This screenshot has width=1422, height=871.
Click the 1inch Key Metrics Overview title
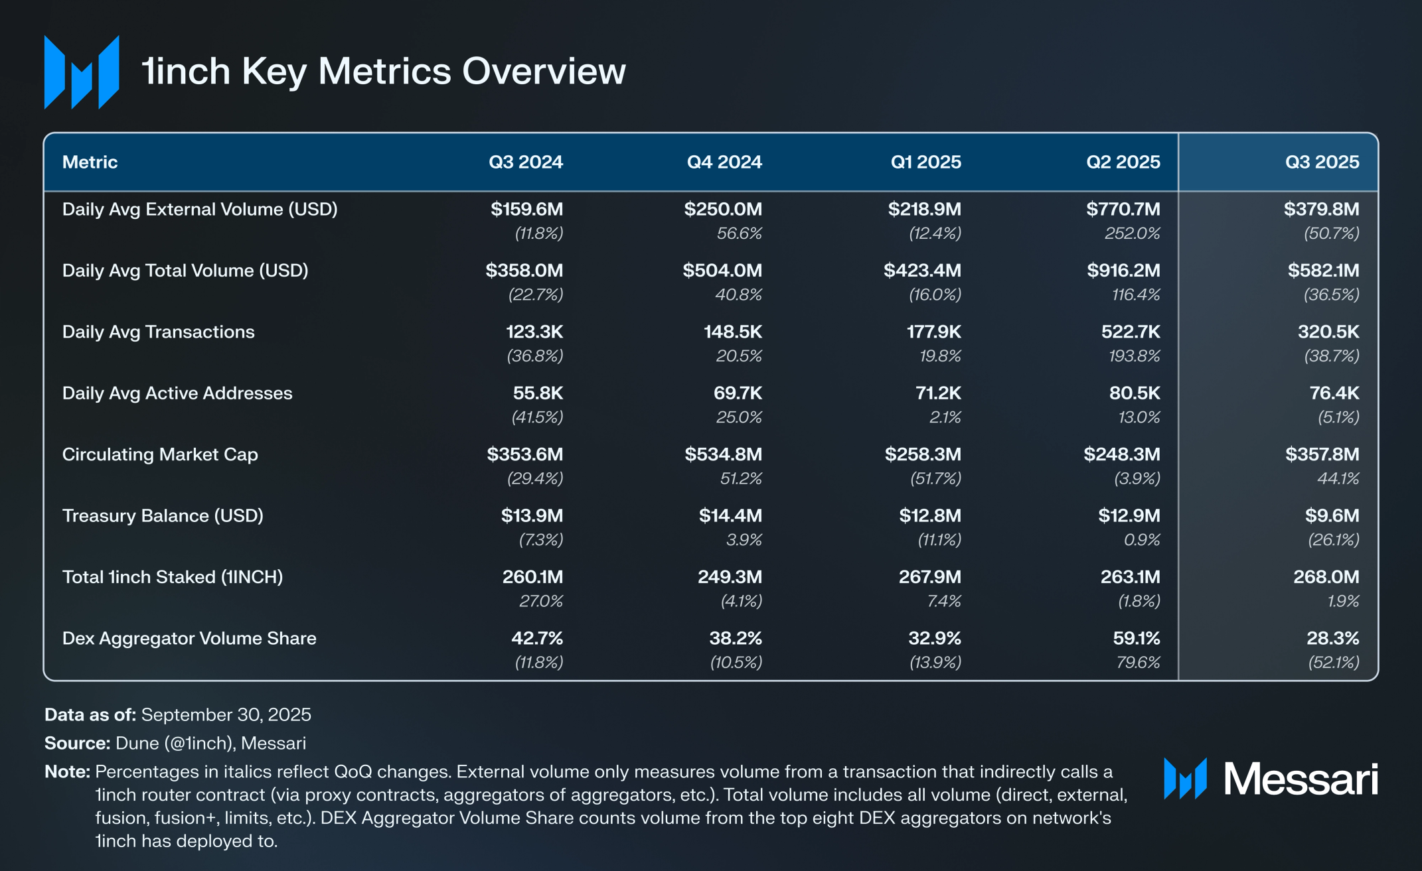[384, 72]
